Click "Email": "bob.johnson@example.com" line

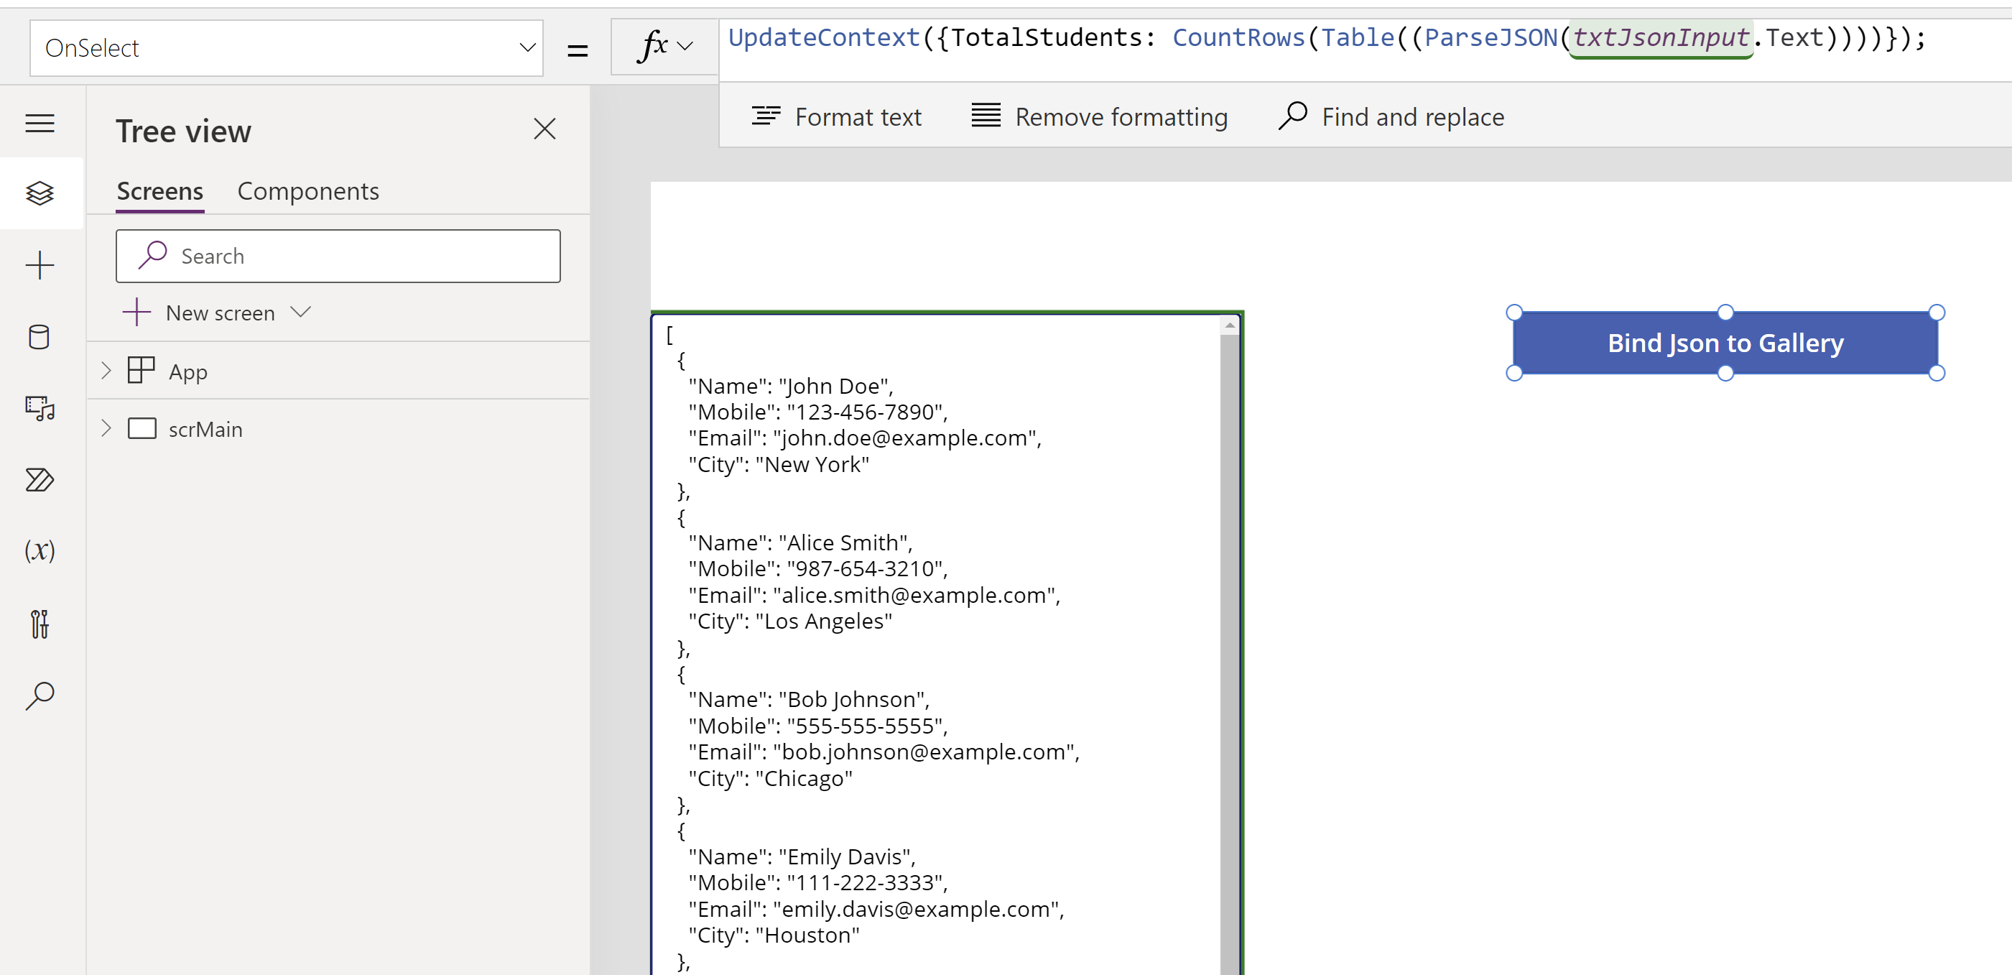[x=884, y=752]
